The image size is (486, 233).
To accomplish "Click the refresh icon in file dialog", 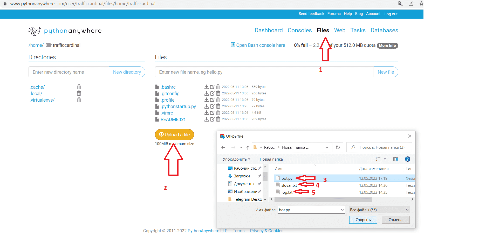I will pos(338,147).
